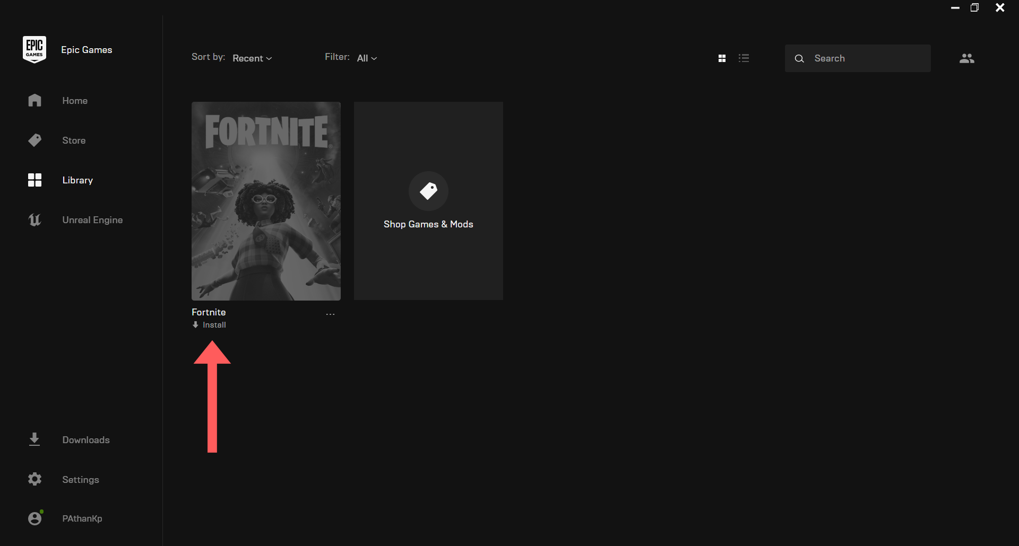Switch library to list view
This screenshot has height=546, width=1019.
[744, 58]
